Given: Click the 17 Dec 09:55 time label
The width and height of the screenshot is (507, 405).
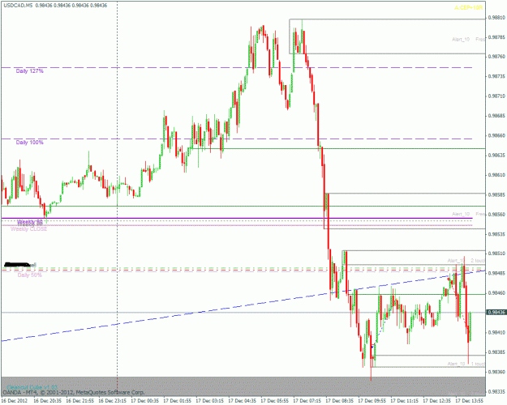Looking at the screenshot, I should (x=372, y=401).
